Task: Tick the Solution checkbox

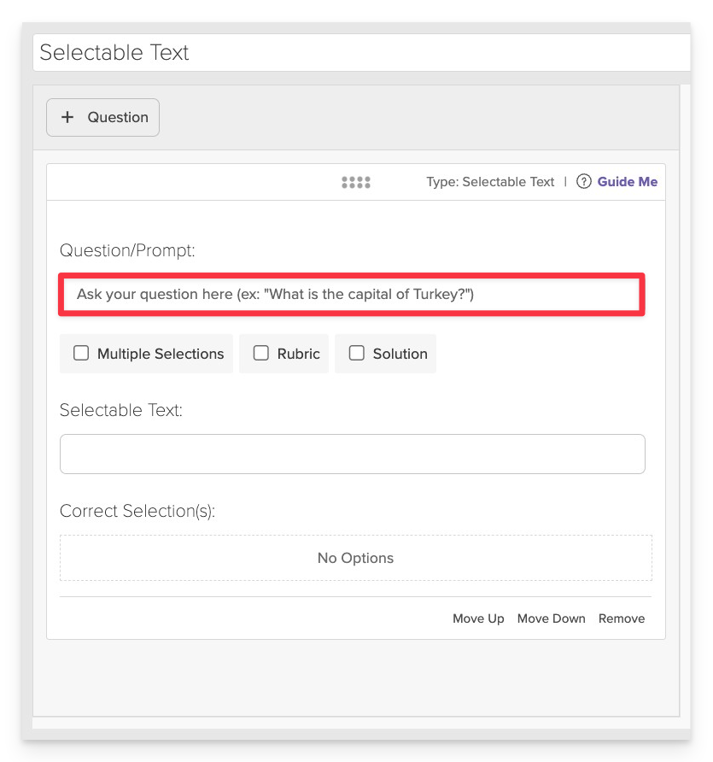Action: (x=357, y=353)
